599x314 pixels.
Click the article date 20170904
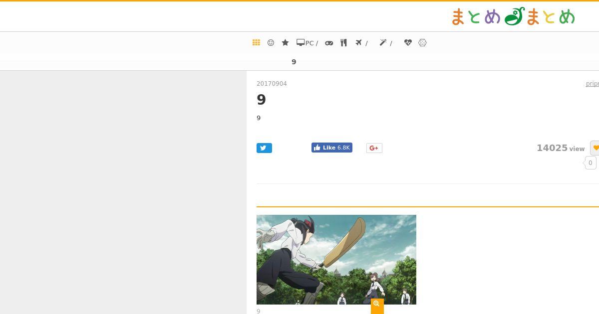(272, 84)
